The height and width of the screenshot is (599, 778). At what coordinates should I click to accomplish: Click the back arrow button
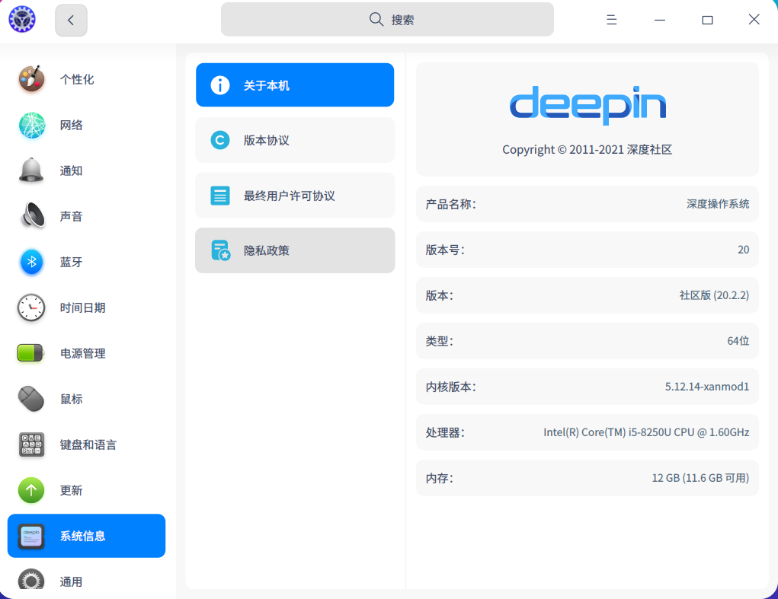[71, 21]
